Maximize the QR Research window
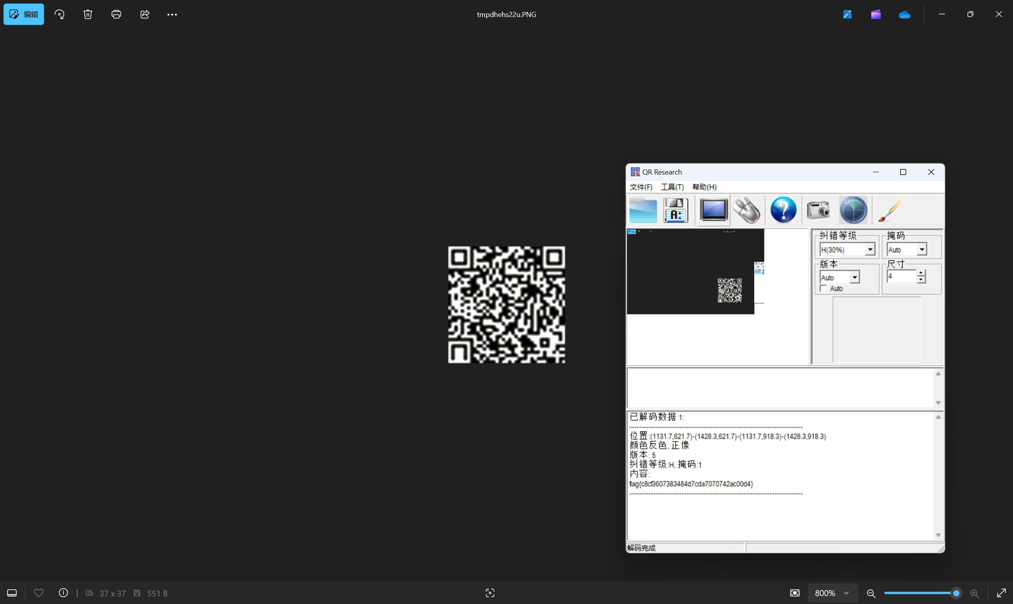This screenshot has width=1013, height=604. tap(903, 172)
